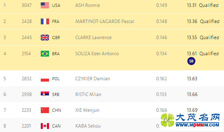Click the Serbia flag icon
The height and width of the screenshot is (132, 224).
coord(45,94)
